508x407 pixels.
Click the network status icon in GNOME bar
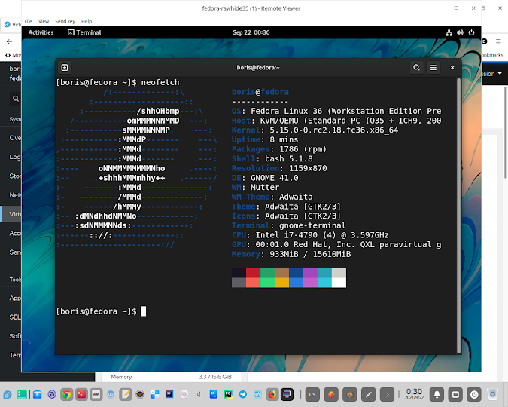449,32
